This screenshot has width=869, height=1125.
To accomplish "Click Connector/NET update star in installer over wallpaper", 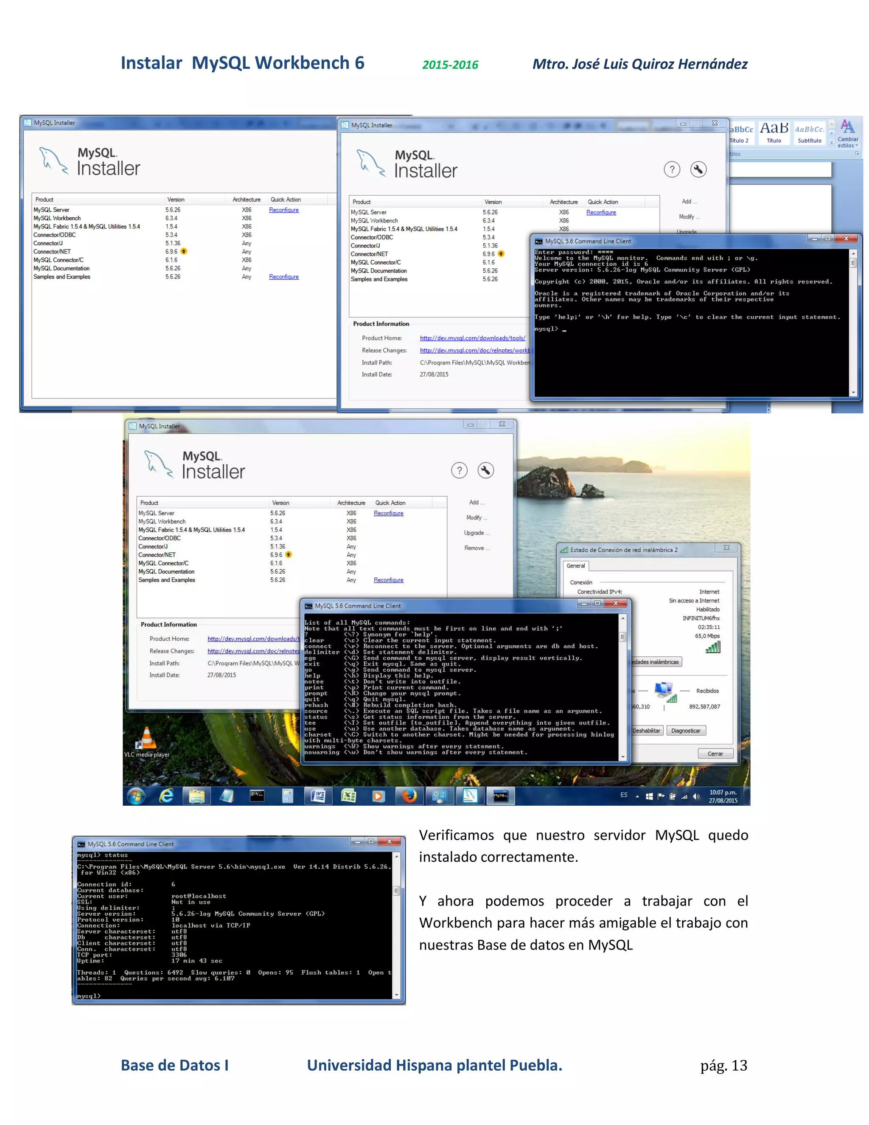I will tap(288, 555).
